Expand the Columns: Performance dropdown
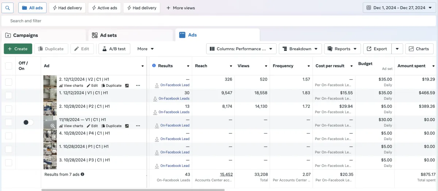This screenshot has width=438, height=191. coord(241,49)
